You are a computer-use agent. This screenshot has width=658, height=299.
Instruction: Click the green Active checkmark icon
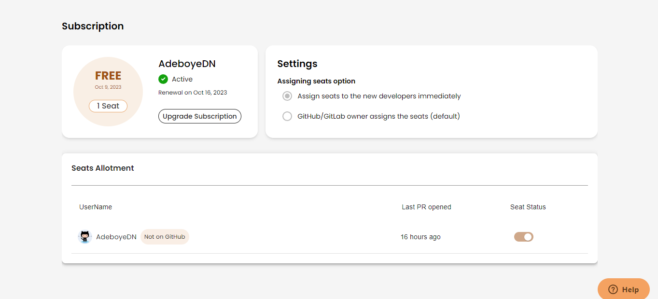(163, 79)
